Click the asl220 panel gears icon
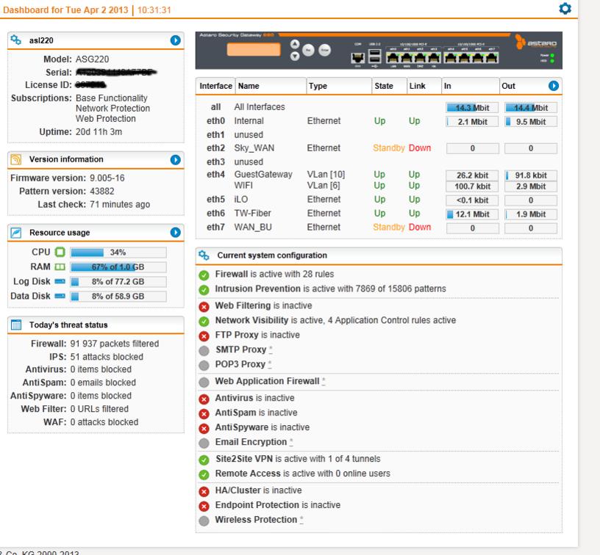Screen dimensions: 600x555 (x=15, y=40)
